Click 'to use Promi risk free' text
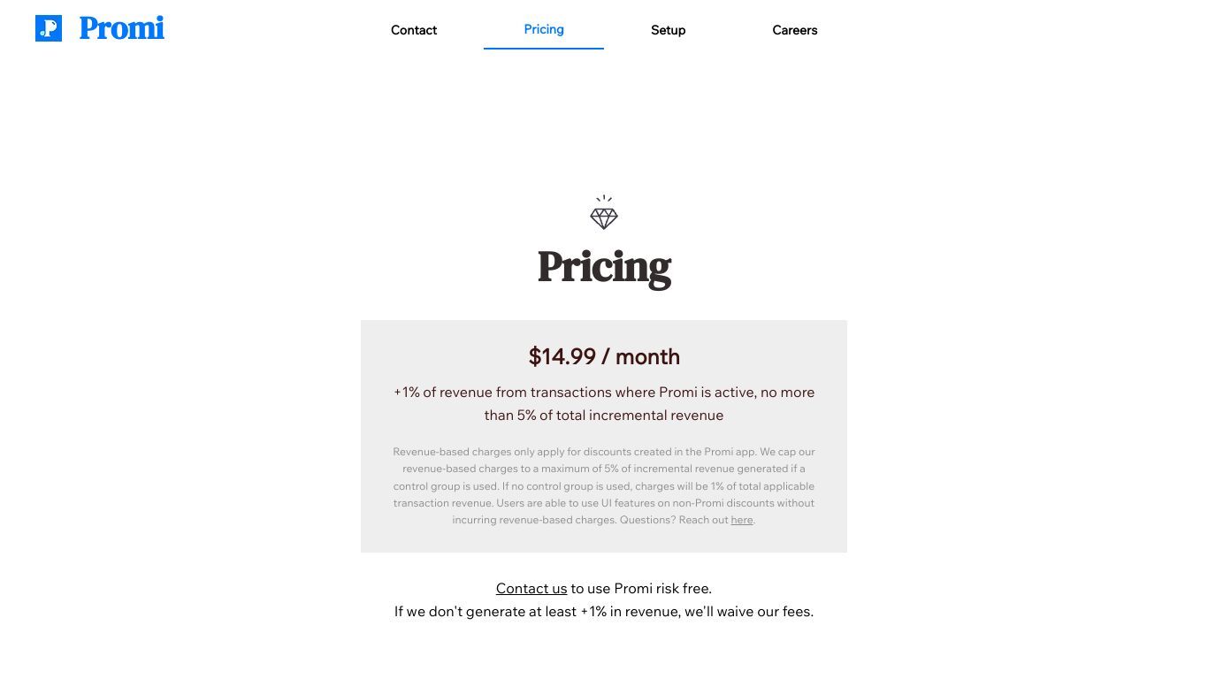This screenshot has height=679, width=1208. click(x=641, y=589)
